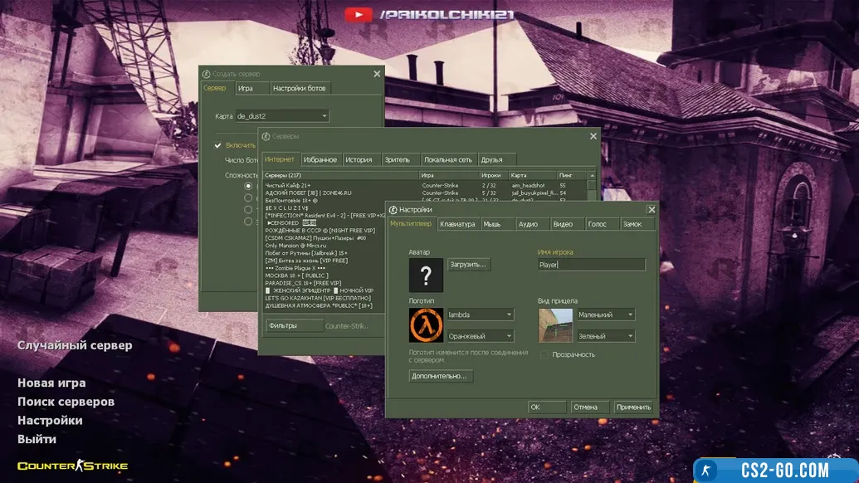Click the orange lambda logo preview
Image resolution: width=859 pixels, height=483 pixels.
[426, 325]
